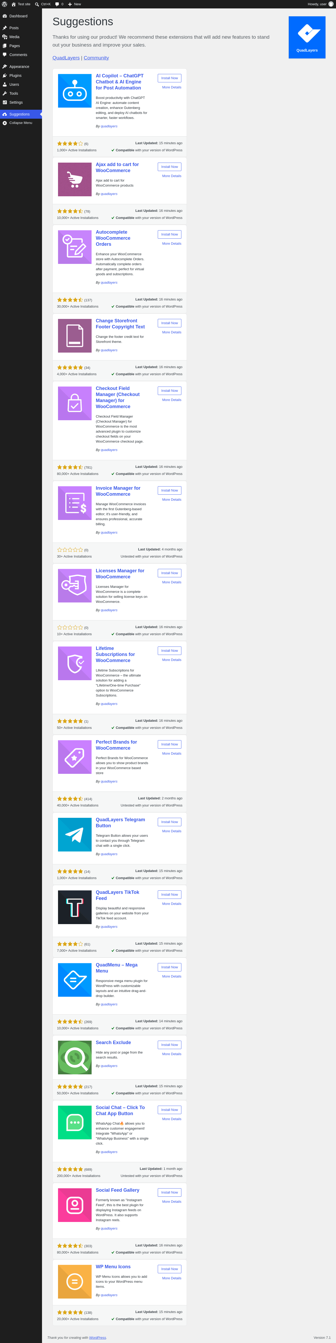This screenshot has width=336, height=1343.
Task: Open the comments bubble in admin bar
Action: 59,4
